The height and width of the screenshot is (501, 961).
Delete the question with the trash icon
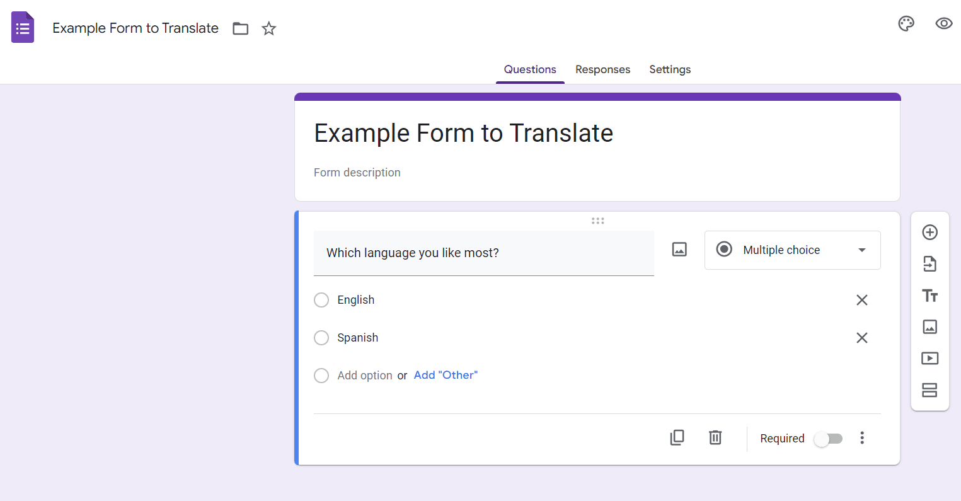click(715, 437)
